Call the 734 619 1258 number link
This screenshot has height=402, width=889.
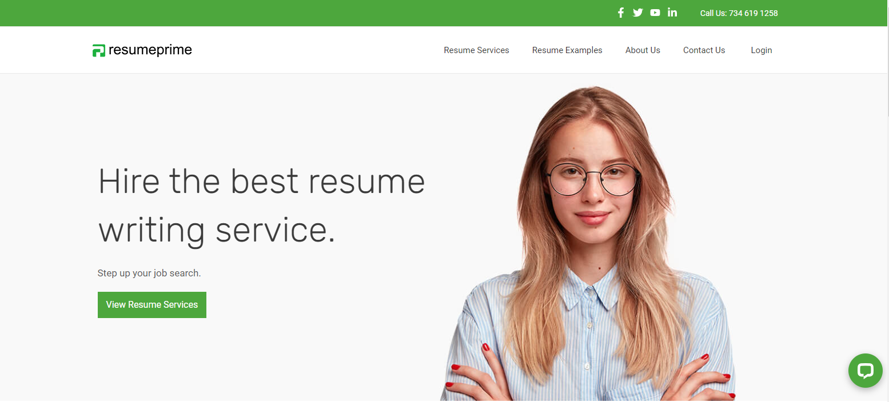[x=754, y=13]
